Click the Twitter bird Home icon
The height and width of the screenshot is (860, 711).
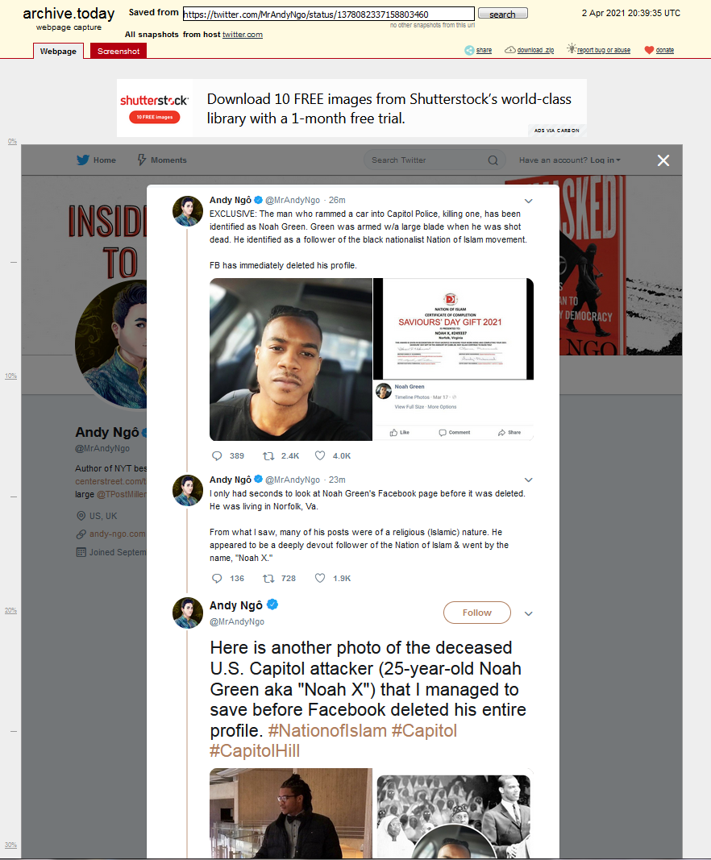pyautogui.click(x=83, y=160)
